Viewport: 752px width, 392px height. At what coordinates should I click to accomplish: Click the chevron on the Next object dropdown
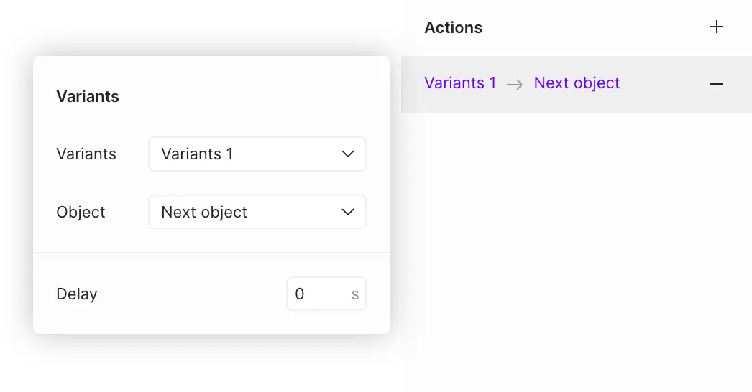tap(348, 213)
